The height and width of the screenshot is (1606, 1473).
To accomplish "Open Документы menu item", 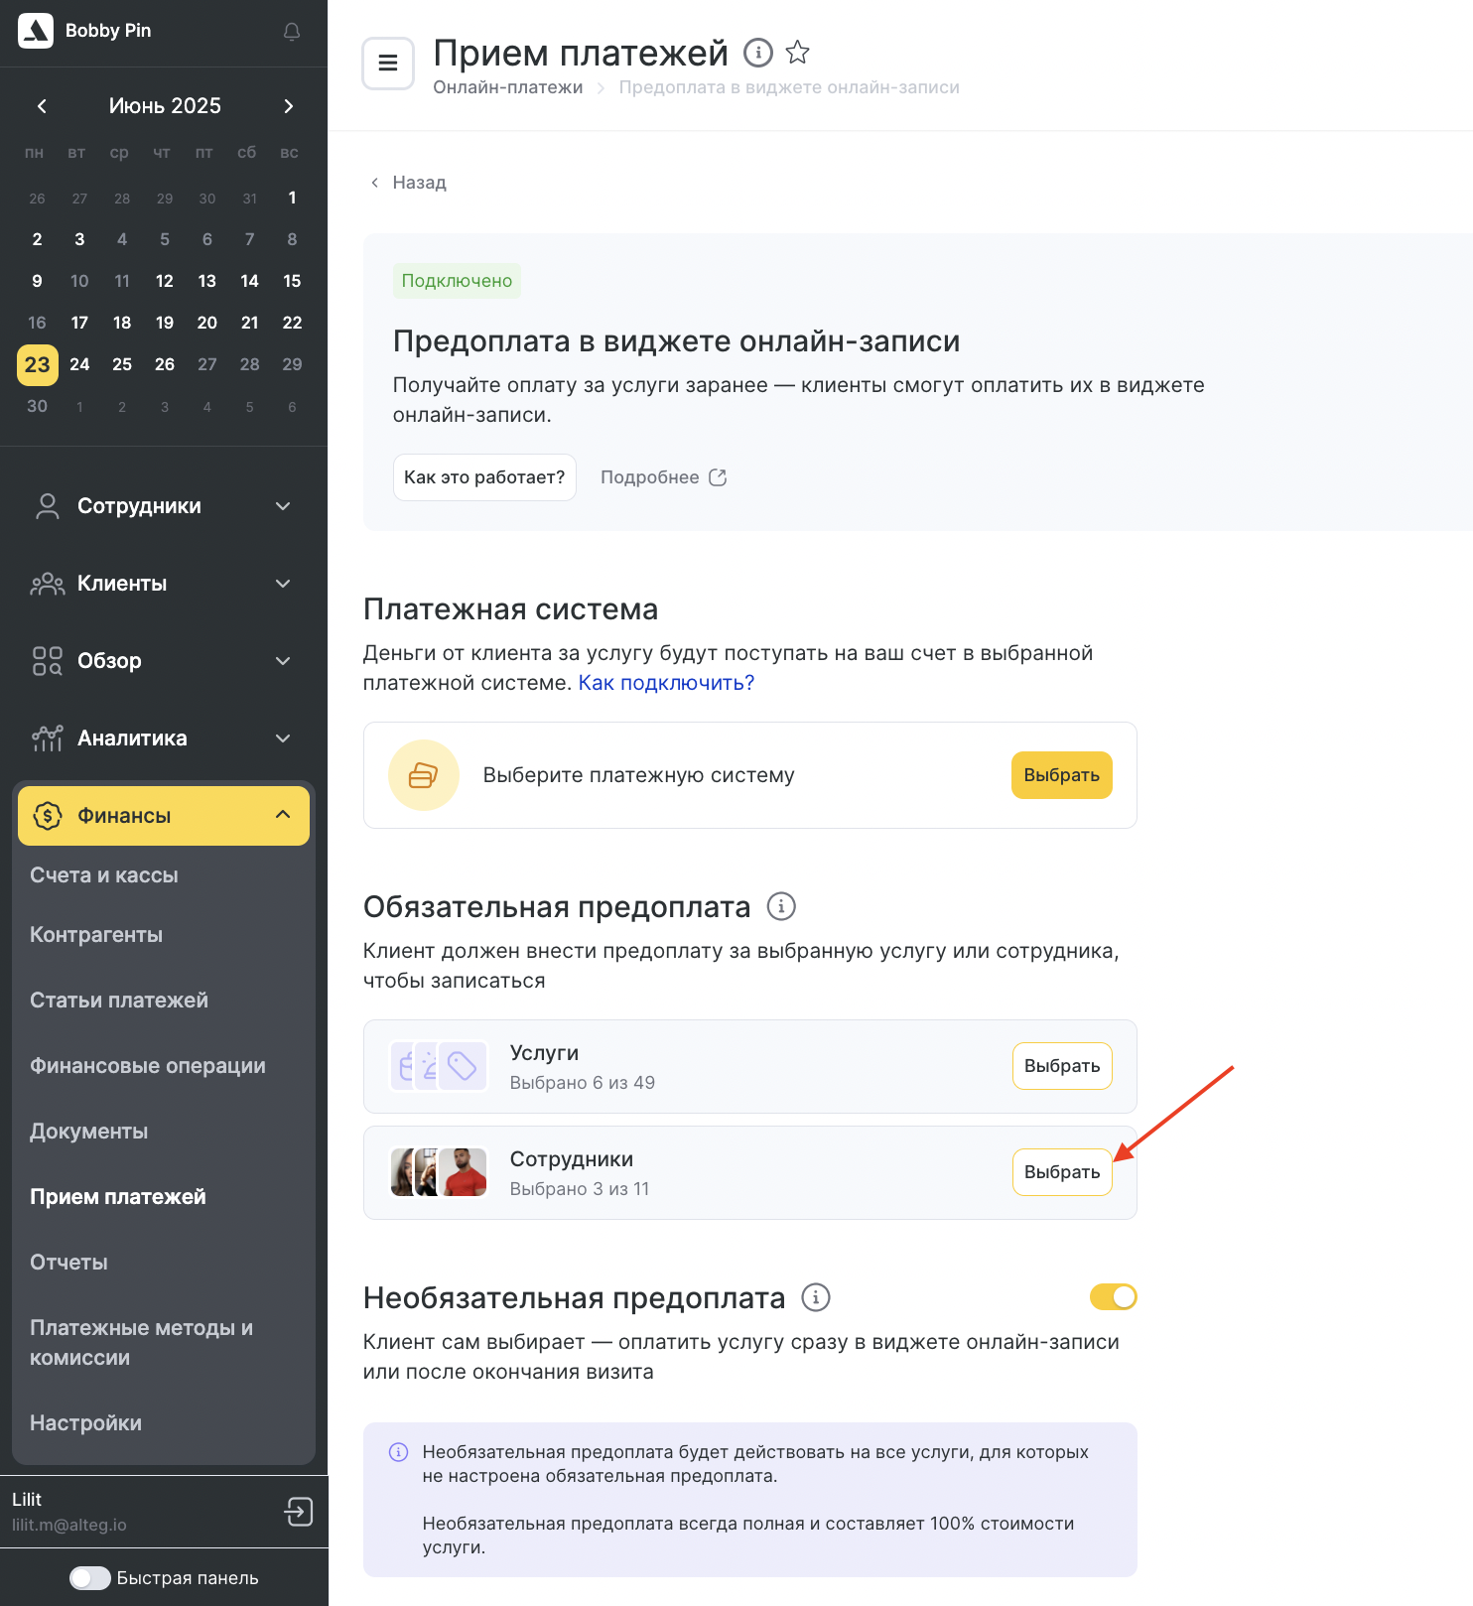I will tap(89, 1132).
